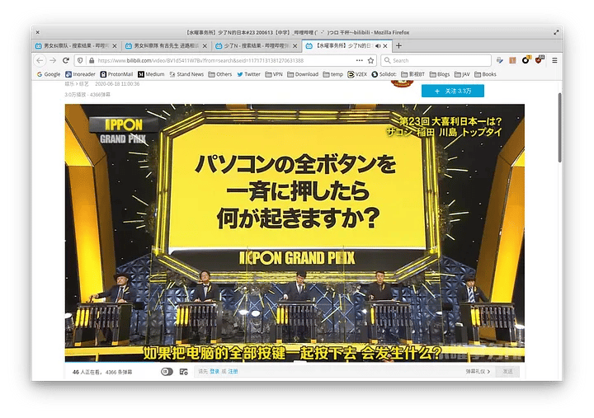Toggle the danmaku display switch
594x418 pixels.
tap(167, 372)
